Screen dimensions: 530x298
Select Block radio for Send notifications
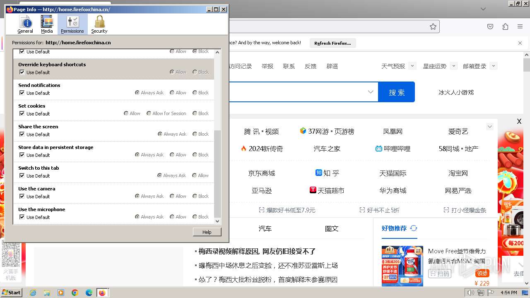pyautogui.click(x=195, y=93)
